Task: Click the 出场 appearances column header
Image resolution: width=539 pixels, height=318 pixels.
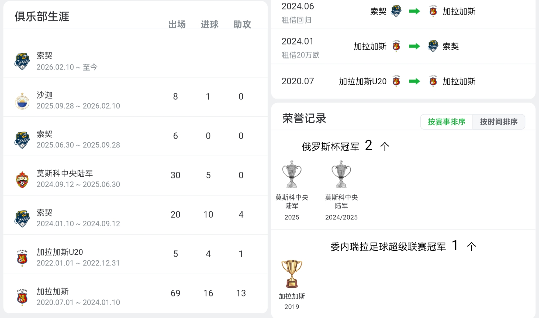Action: 177,25
